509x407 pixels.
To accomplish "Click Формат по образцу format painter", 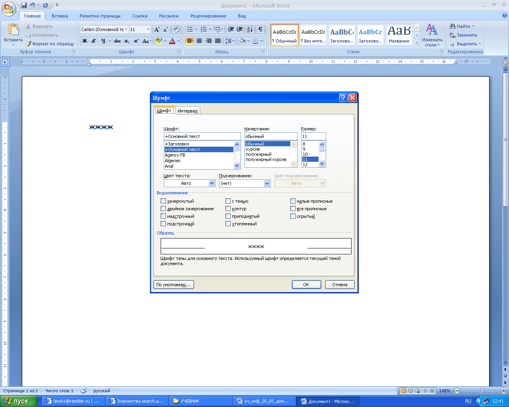I will [x=50, y=44].
